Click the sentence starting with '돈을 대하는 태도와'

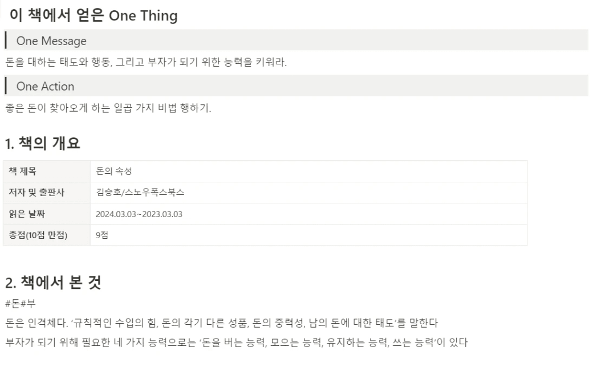click(x=146, y=62)
